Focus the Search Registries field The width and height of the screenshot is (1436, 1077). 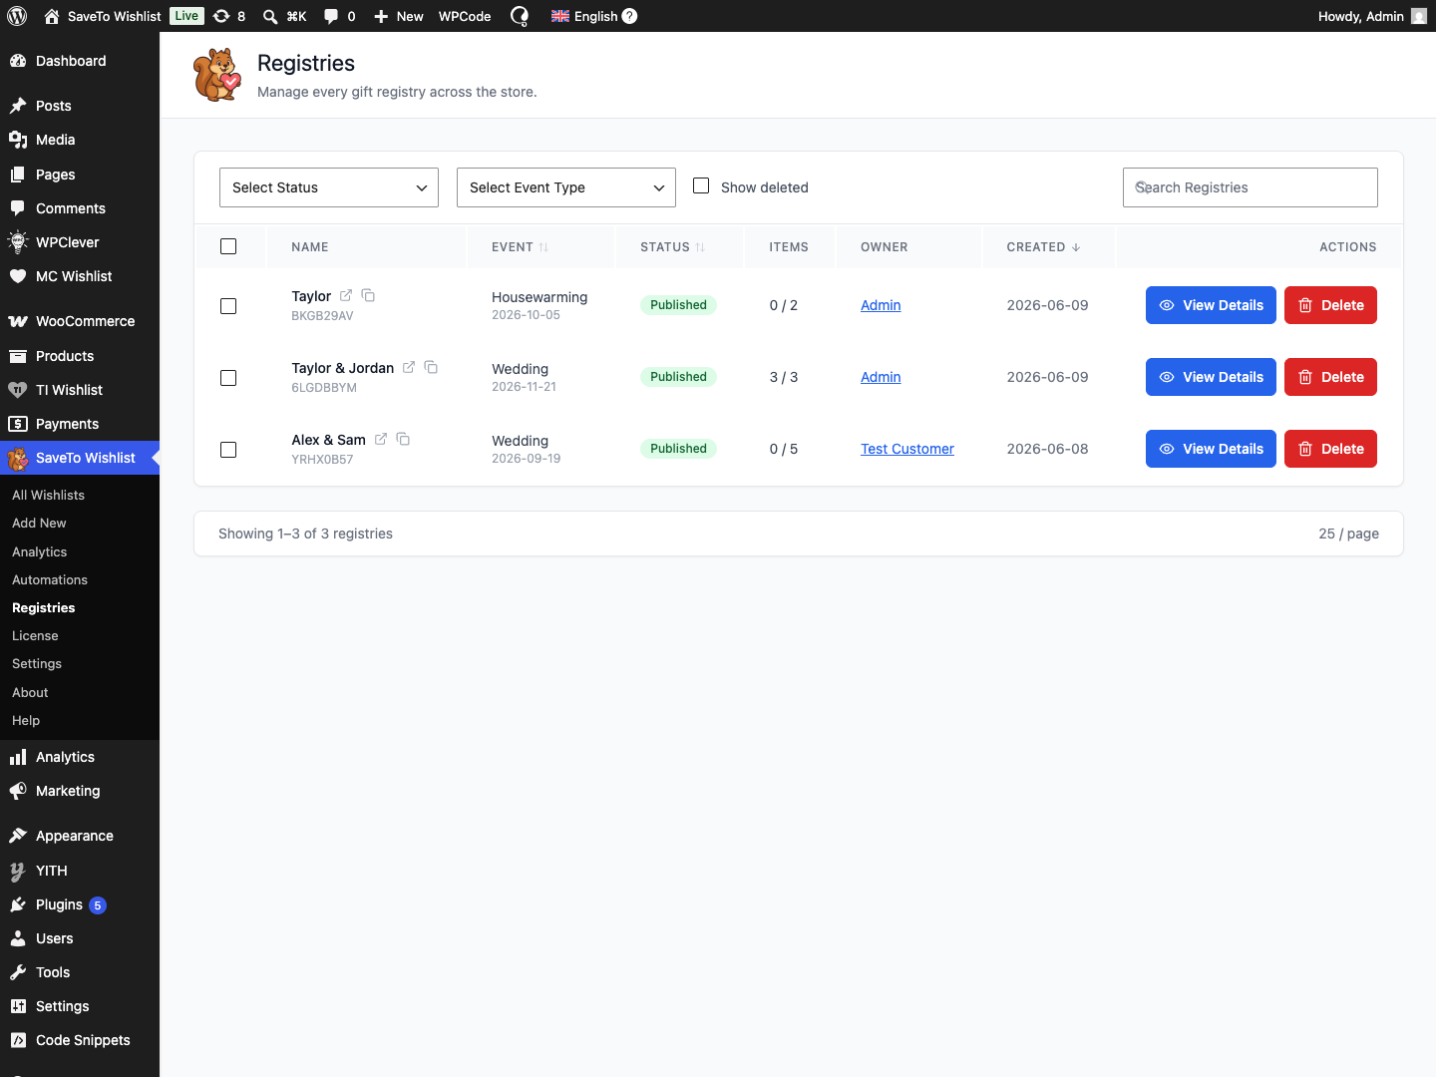coord(1251,187)
